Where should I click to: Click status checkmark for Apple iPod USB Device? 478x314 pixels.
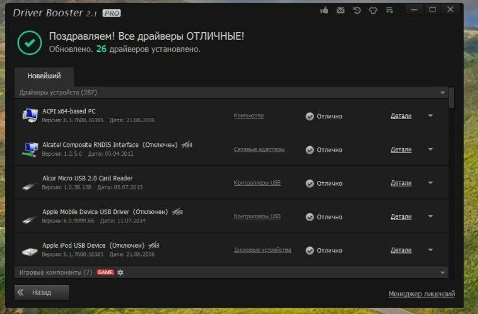[x=310, y=251]
